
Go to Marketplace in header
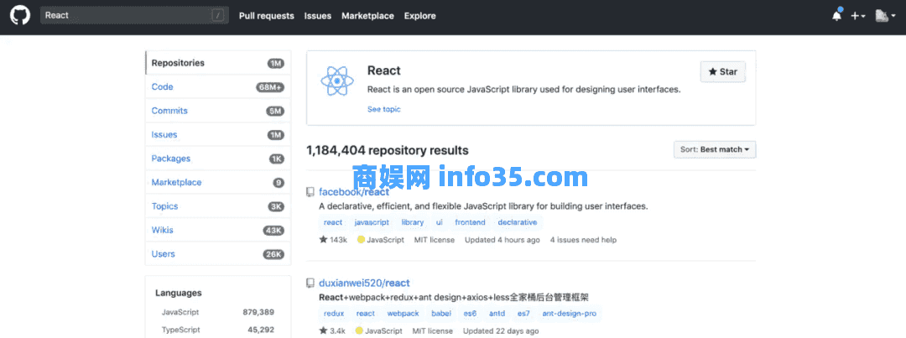367,16
